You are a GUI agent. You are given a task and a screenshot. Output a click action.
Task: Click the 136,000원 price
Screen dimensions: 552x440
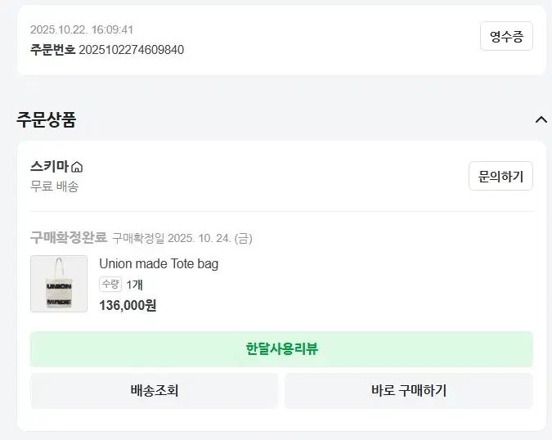(x=128, y=305)
